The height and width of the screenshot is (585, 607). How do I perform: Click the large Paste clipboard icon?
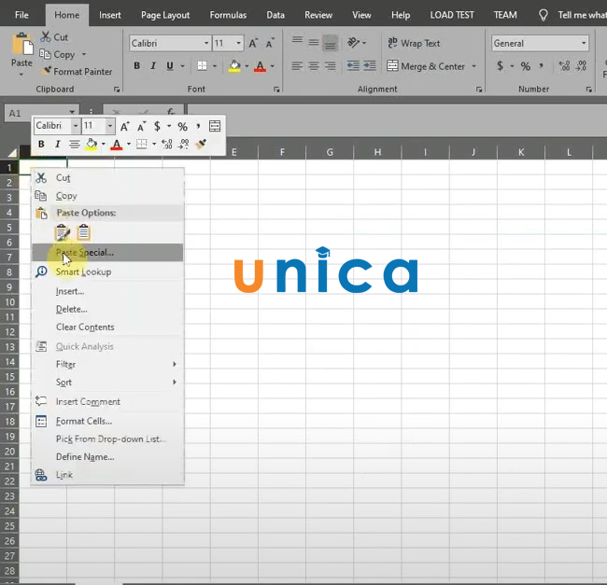22,45
